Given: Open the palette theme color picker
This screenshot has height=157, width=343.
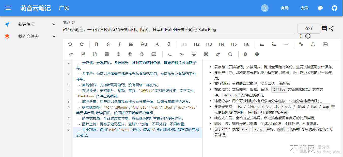Looking at the screenshot, I should pos(320,8).
